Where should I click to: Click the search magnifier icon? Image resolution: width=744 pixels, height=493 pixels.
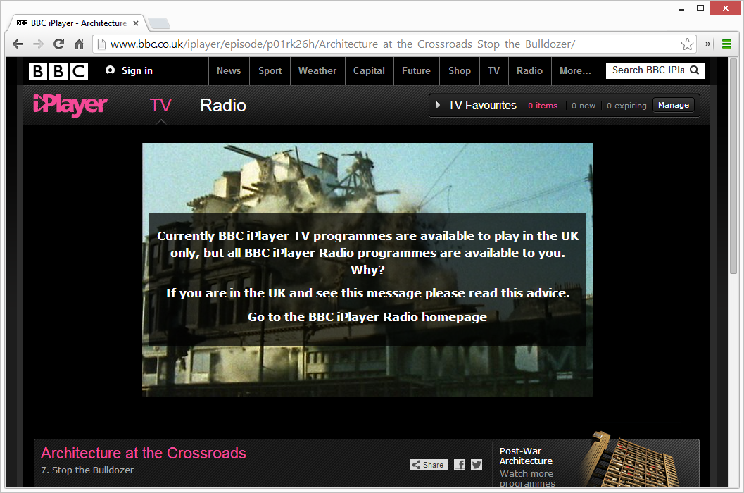694,70
